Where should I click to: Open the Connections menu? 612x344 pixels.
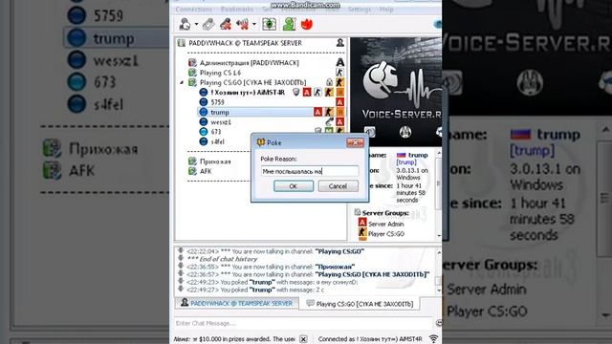point(193,9)
